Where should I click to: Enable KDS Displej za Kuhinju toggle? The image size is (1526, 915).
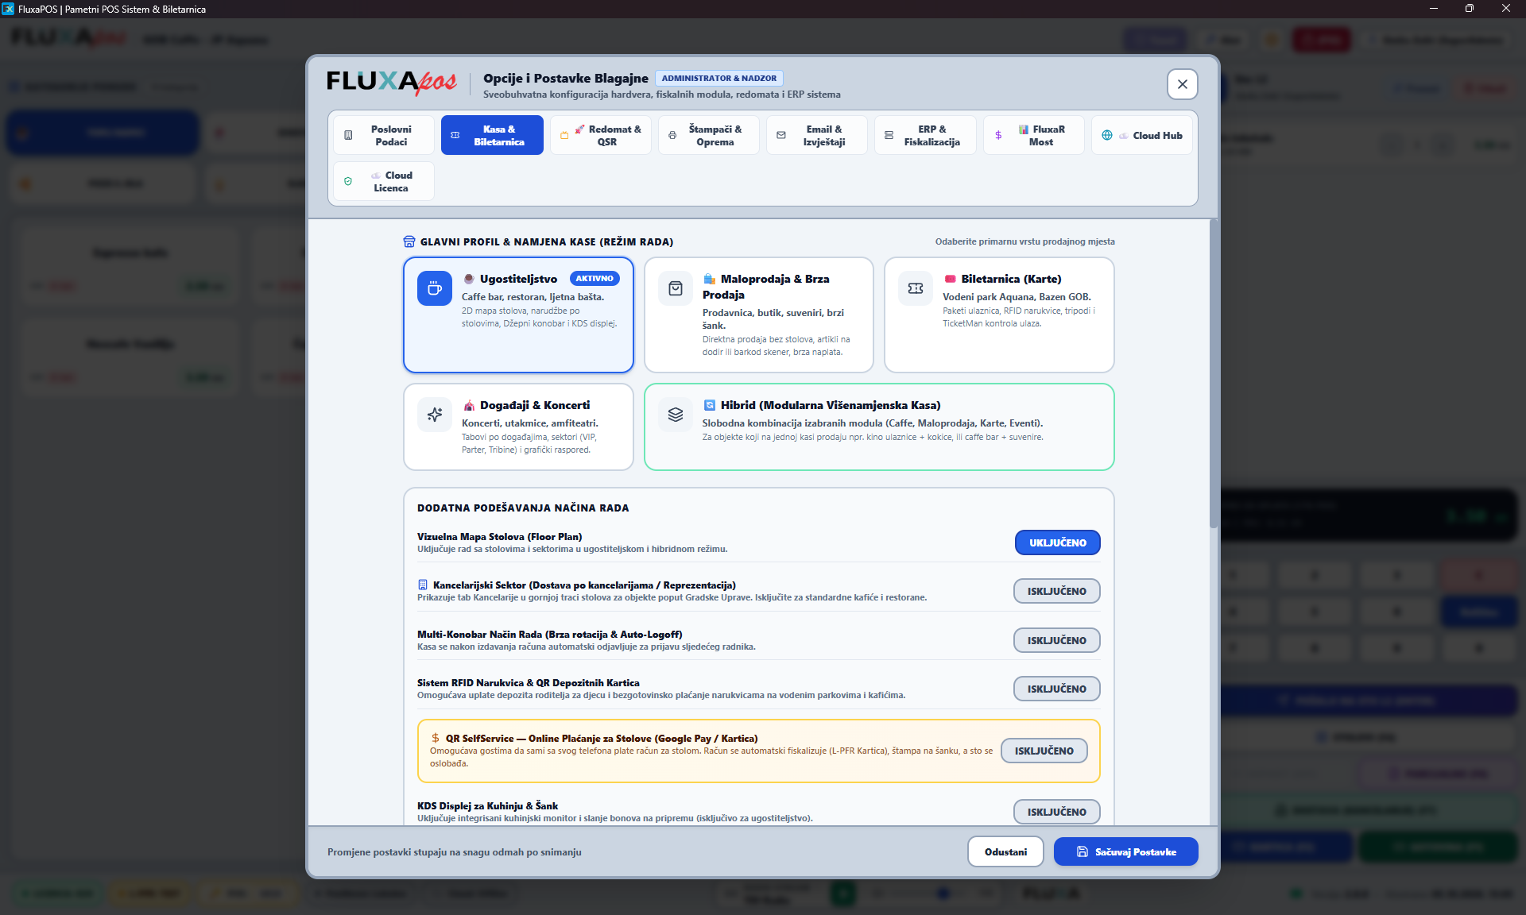click(x=1056, y=812)
